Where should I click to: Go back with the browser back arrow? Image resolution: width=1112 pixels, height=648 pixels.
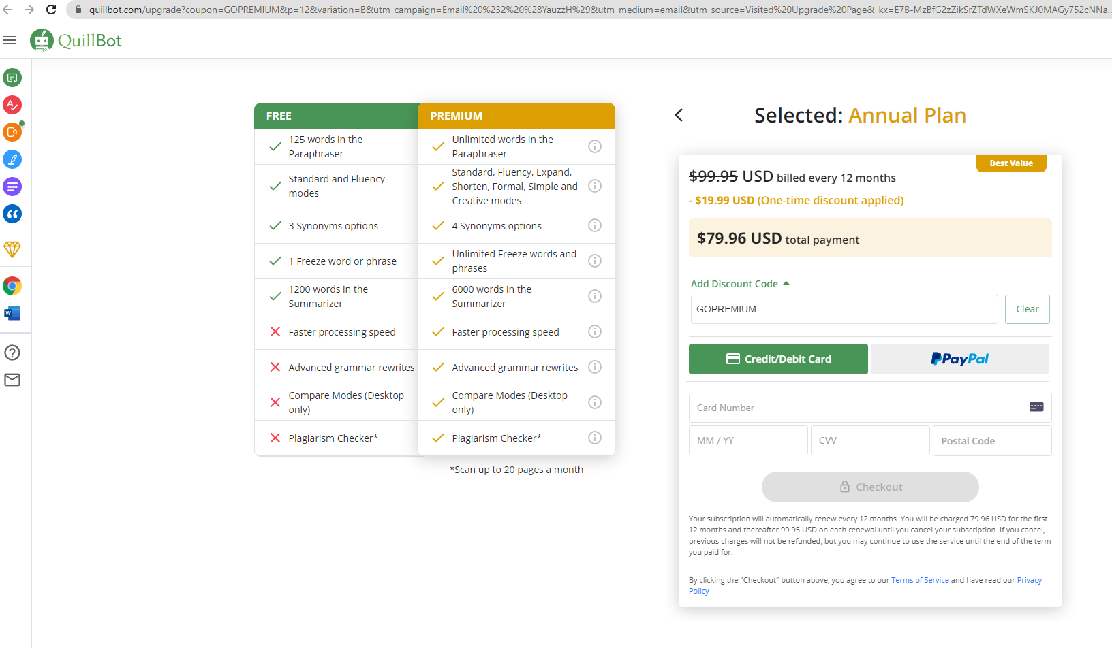tap(8, 10)
